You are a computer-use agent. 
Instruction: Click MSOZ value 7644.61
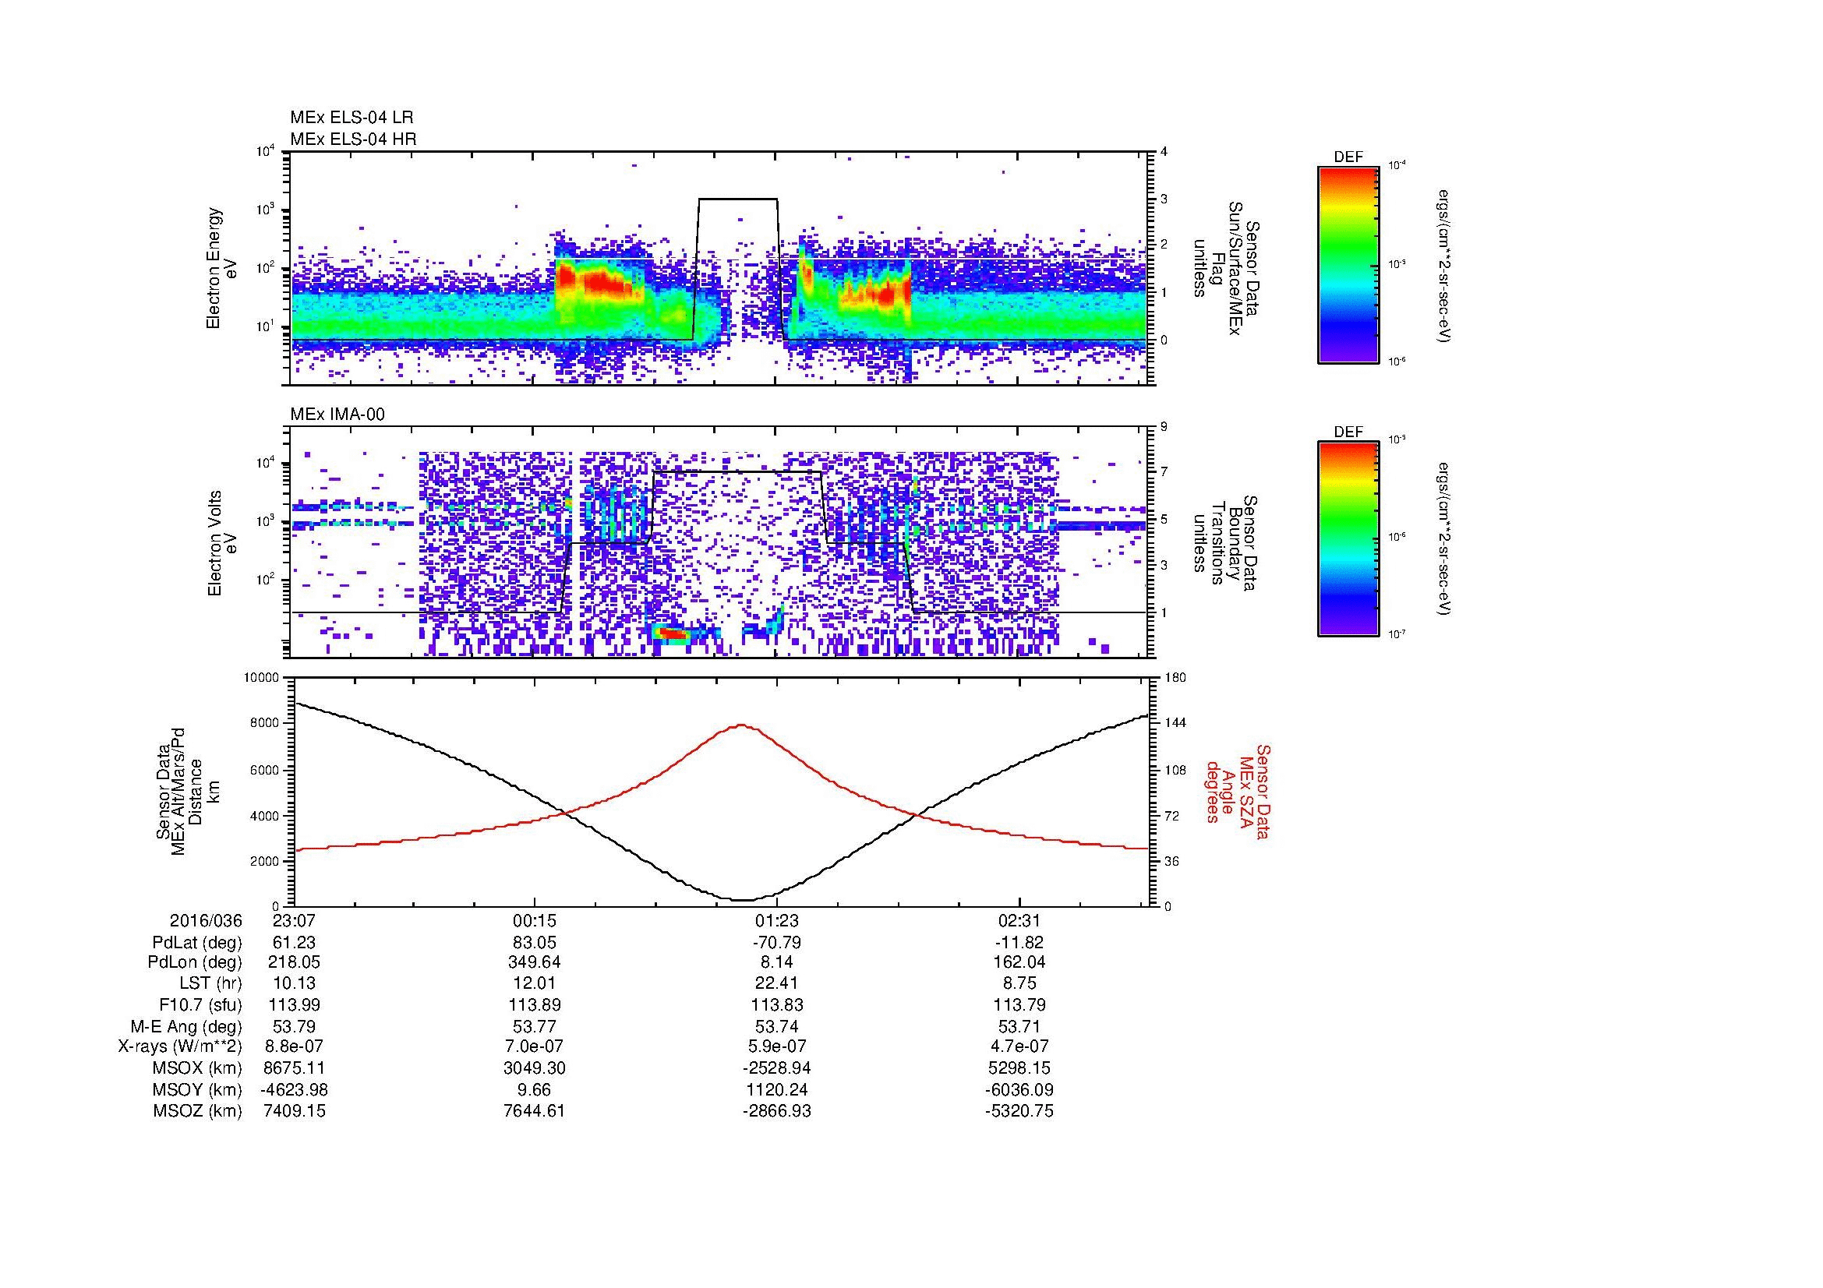[536, 1111]
